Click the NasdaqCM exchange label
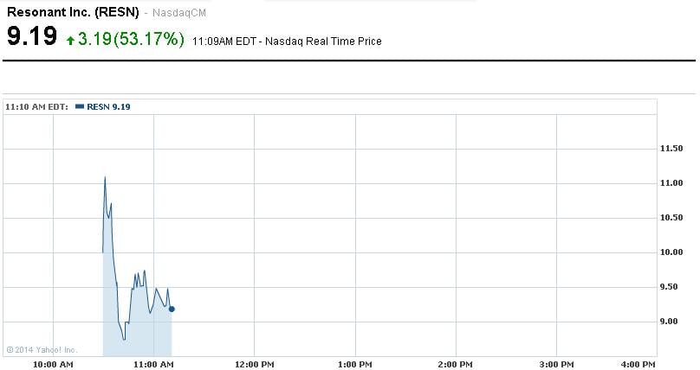 pos(180,14)
